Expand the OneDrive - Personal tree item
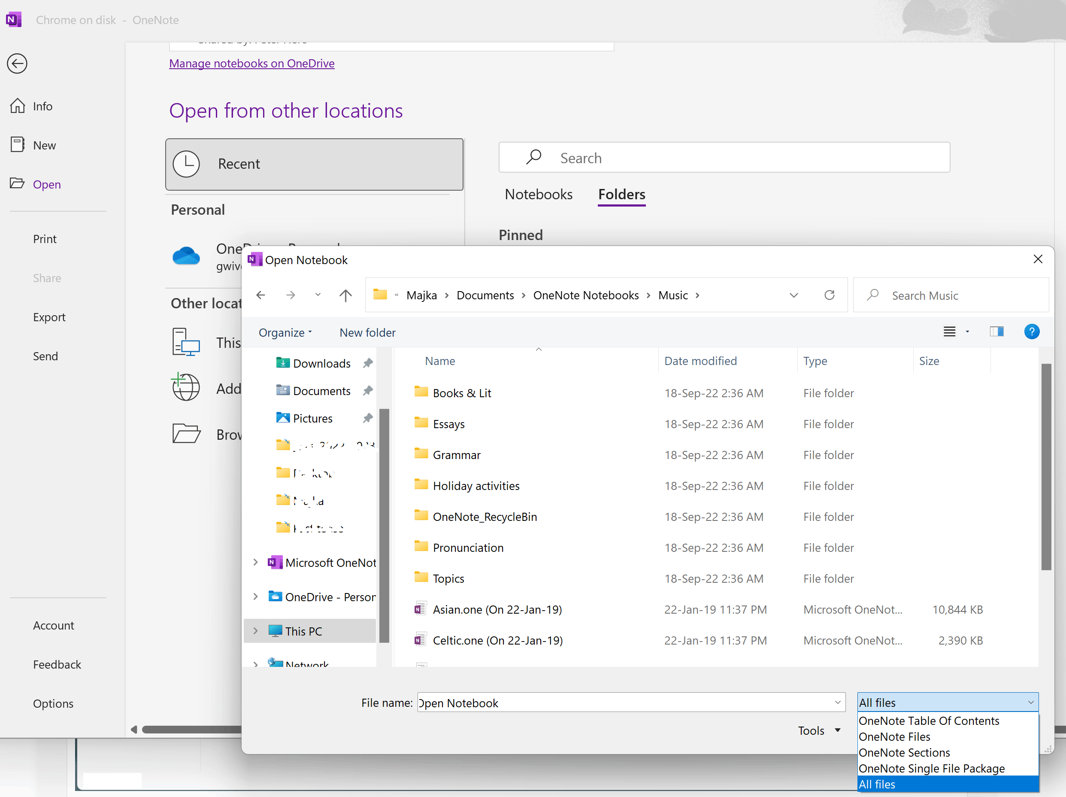Screen dimensions: 1066x797 [255, 596]
